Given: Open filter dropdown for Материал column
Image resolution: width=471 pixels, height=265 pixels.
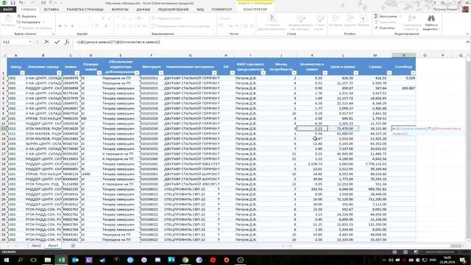Looking at the screenshot, I should point(160,73).
